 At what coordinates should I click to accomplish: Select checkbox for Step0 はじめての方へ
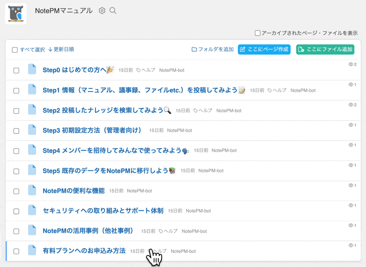(x=16, y=71)
